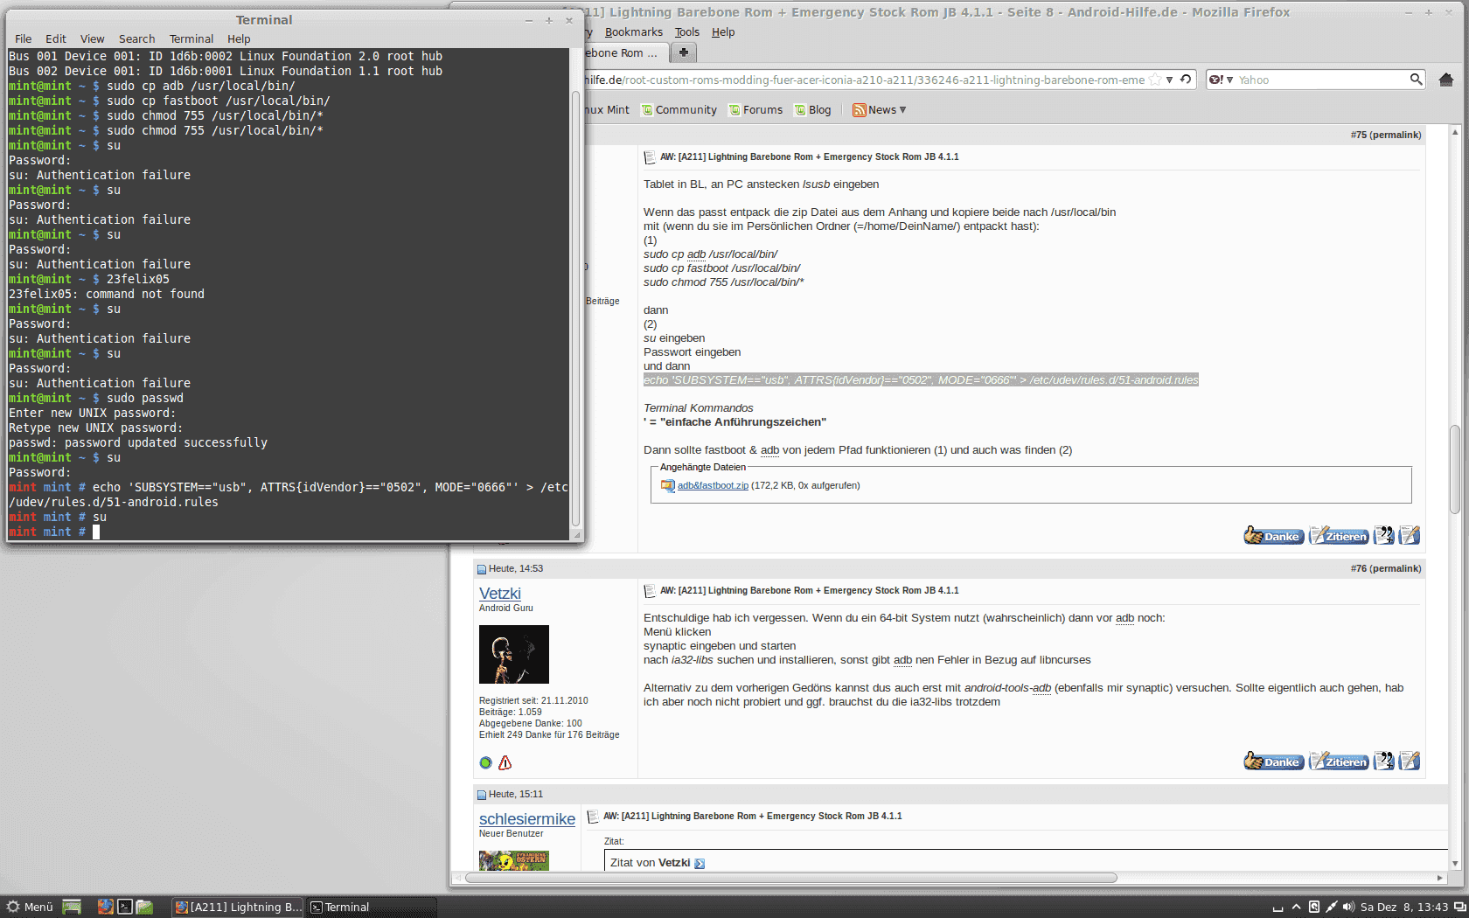Open the terminal View menu
This screenshot has height=918, width=1469.
tap(92, 38)
